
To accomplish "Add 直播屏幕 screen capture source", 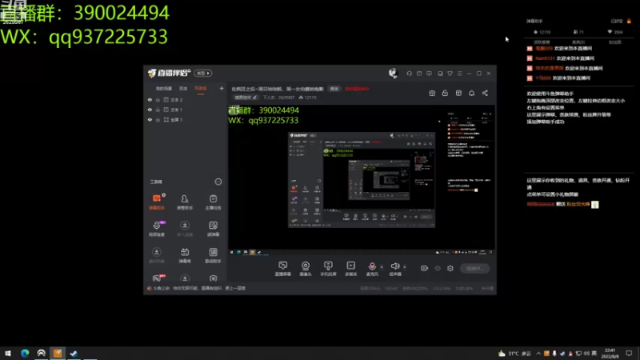I will [x=283, y=269].
